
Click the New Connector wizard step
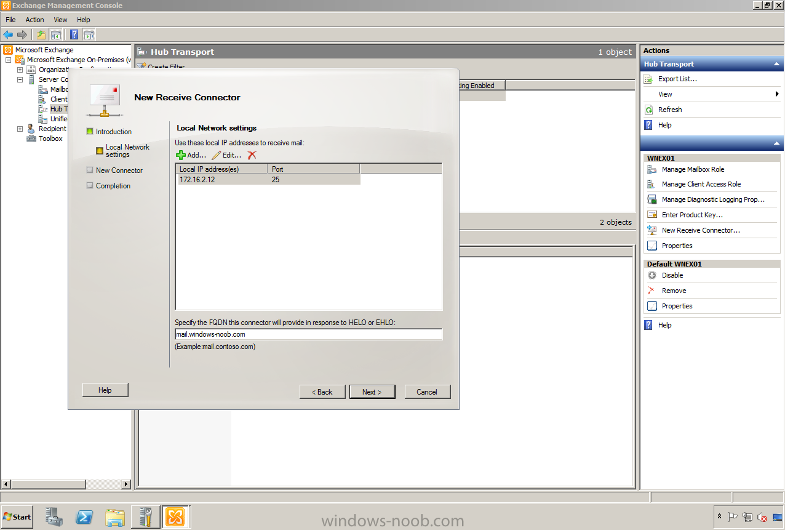pos(119,171)
